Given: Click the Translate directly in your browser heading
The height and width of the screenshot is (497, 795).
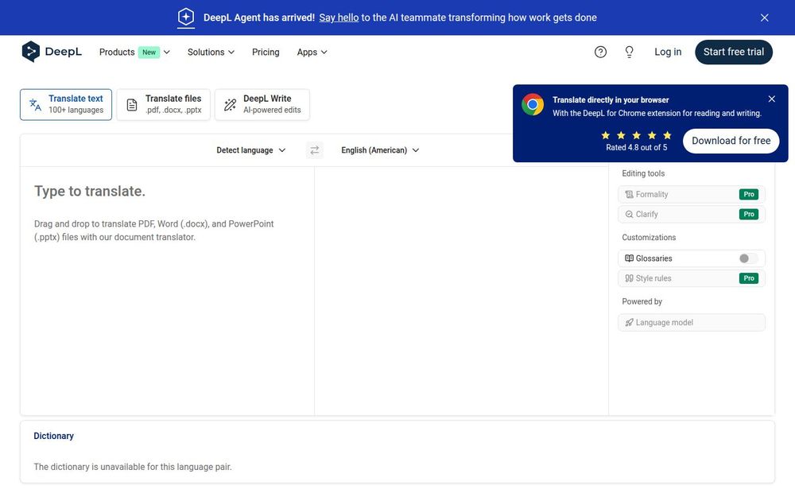Looking at the screenshot, I should pos(611,100).
